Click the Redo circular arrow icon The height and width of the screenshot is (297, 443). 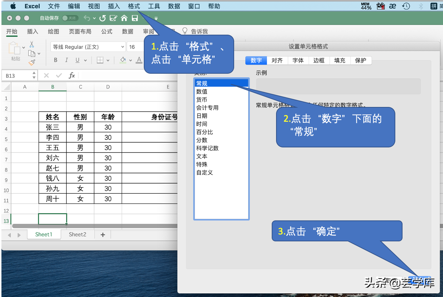(x=103, y=18)
